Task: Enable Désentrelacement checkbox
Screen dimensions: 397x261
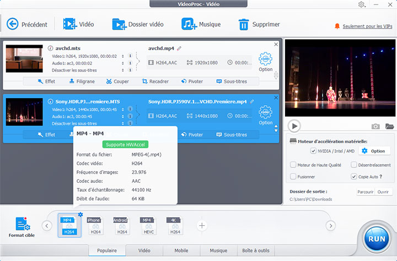Action: click(x=353, y=165)
